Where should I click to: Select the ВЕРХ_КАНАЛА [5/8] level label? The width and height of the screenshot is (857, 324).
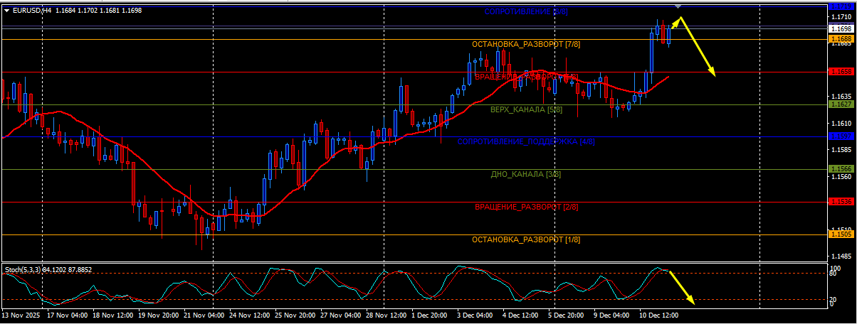tap(526, 109)
